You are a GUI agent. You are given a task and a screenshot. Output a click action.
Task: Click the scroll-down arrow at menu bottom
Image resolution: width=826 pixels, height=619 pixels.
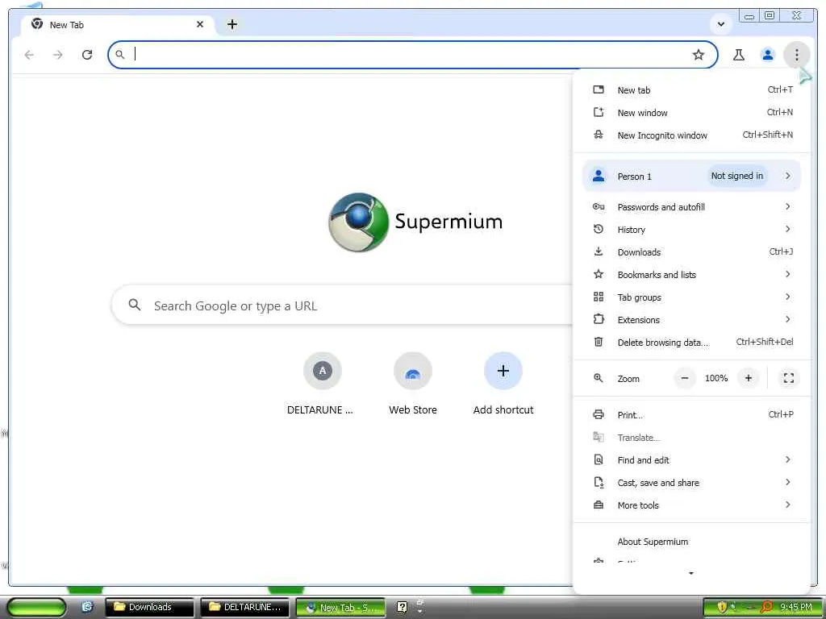691,573
